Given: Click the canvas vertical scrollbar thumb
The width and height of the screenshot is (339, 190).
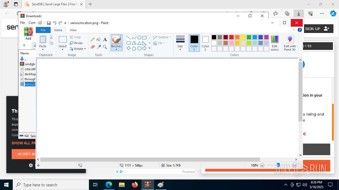Looking at the screenshot, I should pyautogui.click(x=300, y=92).
